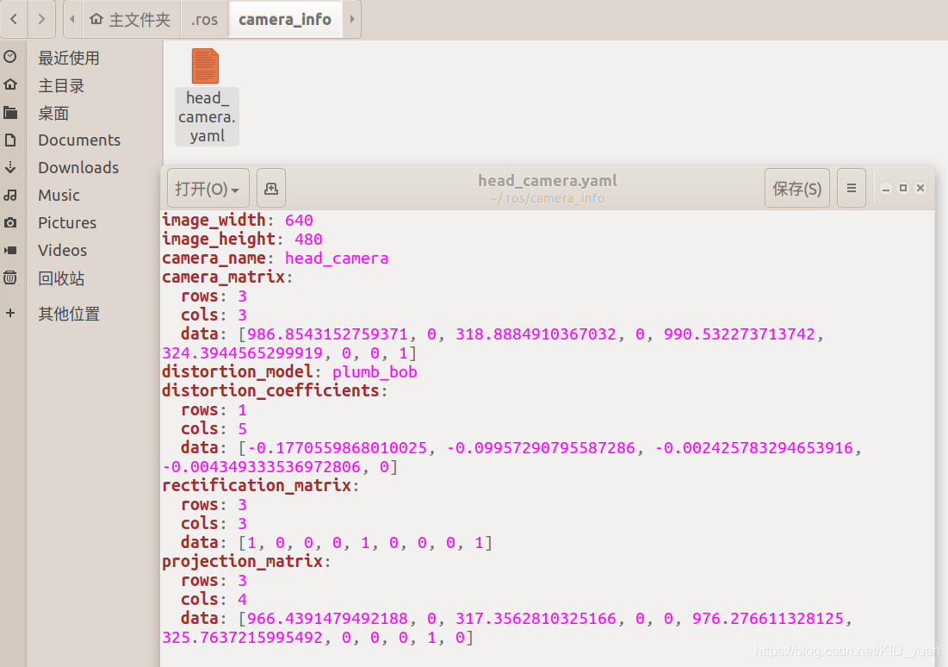Screen dimensions: 948x667
Task: Click the music note icon beside Music
Action: coord(10,195)
